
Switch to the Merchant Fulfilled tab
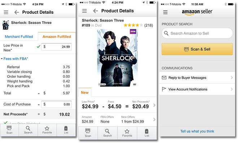19,36
